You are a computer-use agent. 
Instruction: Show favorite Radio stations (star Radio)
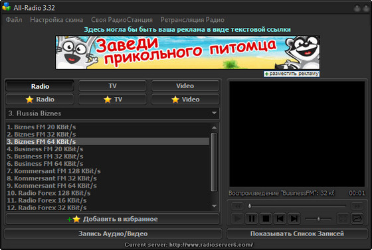(x=40, y=99)
